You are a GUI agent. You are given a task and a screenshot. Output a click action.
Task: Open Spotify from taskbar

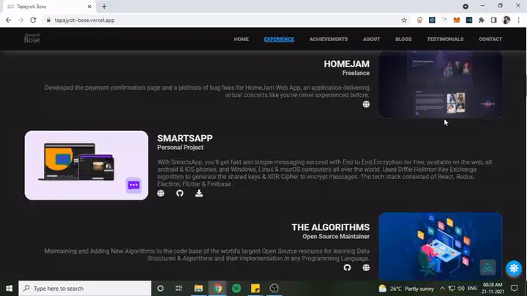pos(236,288)
